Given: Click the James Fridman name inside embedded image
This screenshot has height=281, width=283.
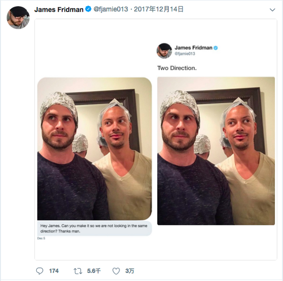Looking at the screenshot, I should (193, 48).
